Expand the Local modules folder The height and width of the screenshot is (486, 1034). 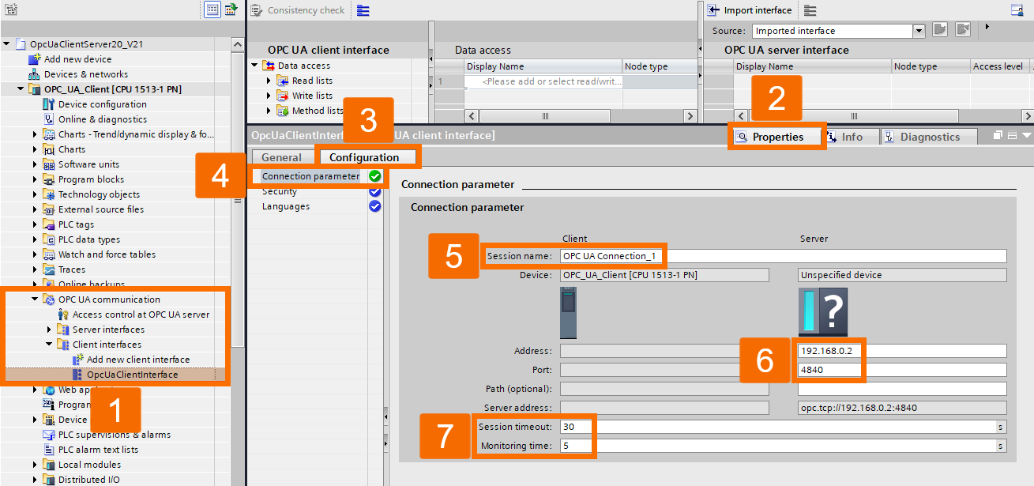[36, 465]
